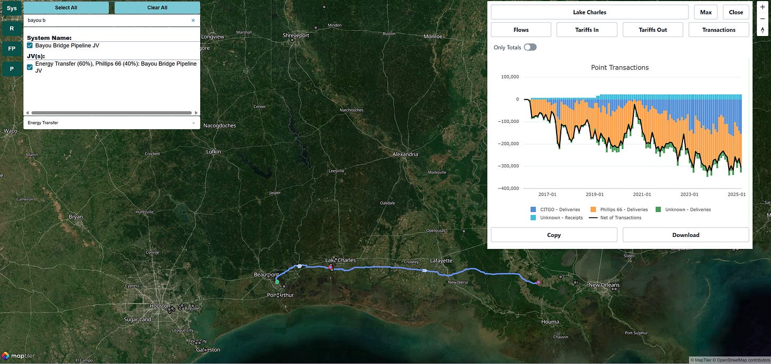Click right arrow of the list's horizontal scrollbar
The height and width of the screenshot is (364, 771).
pyautogui.click(x=196, y=113)
